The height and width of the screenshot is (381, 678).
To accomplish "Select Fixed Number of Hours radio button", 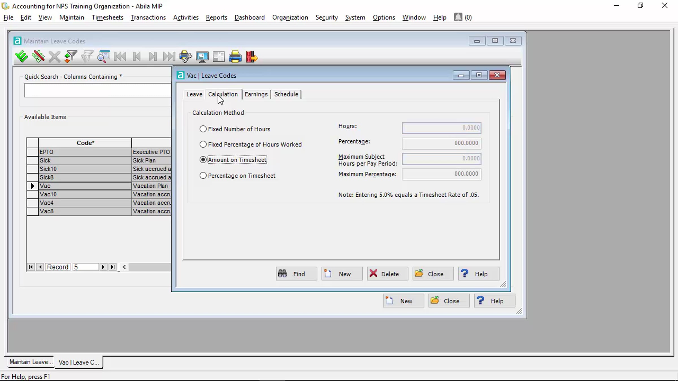I will (203, 129).
